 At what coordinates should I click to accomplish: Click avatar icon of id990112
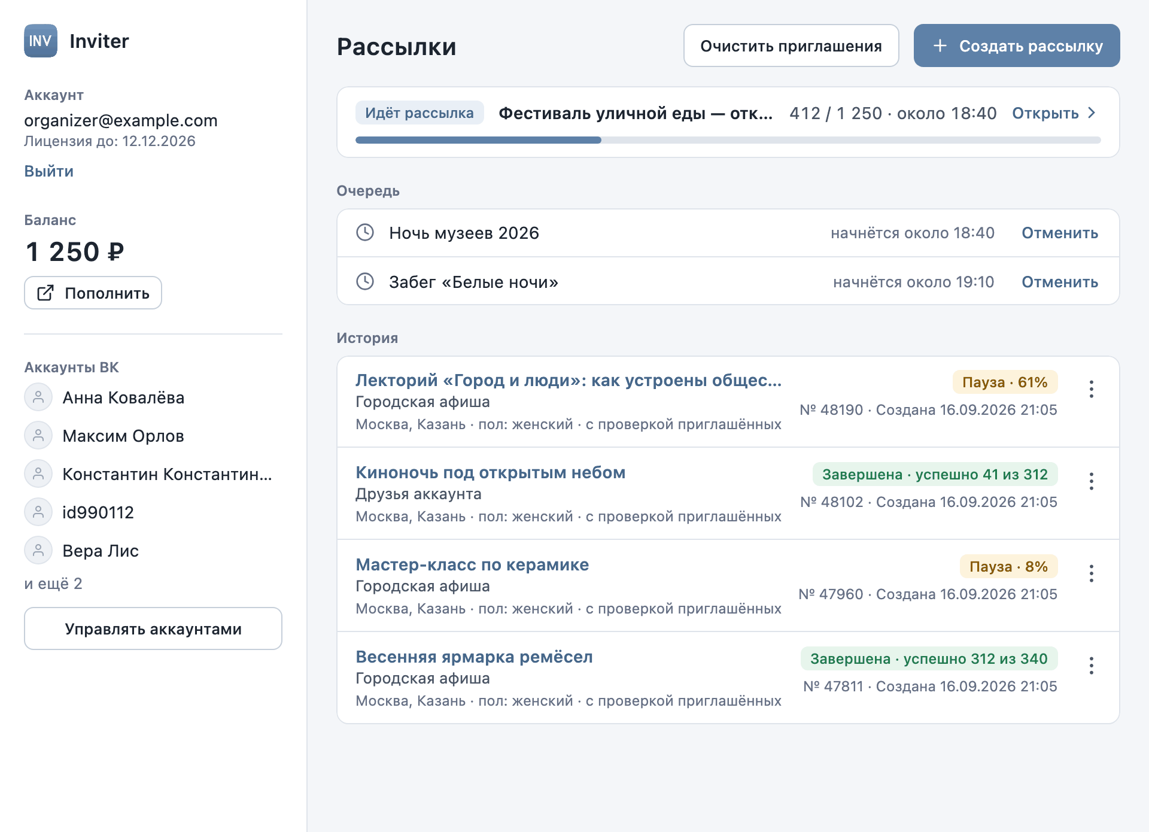click(x=38, y=512)
